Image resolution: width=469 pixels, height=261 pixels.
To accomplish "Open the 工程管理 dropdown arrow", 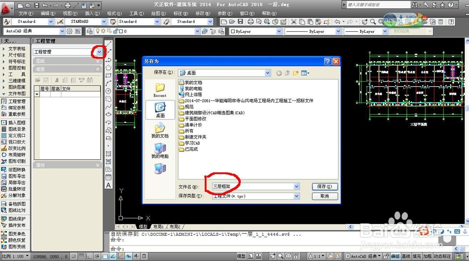I will coord(99,52).
